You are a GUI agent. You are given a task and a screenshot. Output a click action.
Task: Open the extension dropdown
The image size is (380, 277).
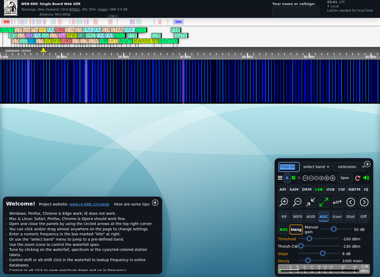click(349, 167)
